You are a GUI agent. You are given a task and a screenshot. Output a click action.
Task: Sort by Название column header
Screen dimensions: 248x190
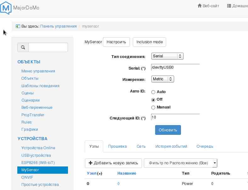[x=127, y=173]
